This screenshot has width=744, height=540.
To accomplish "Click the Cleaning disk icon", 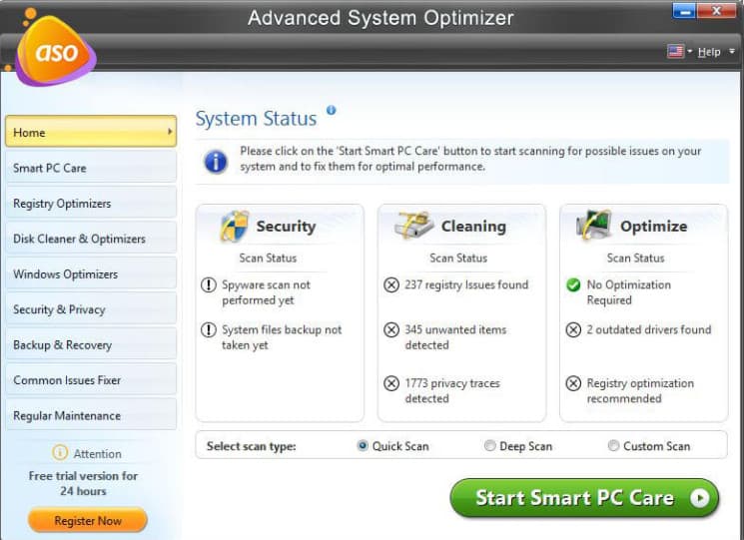I will tap(413, 225).
